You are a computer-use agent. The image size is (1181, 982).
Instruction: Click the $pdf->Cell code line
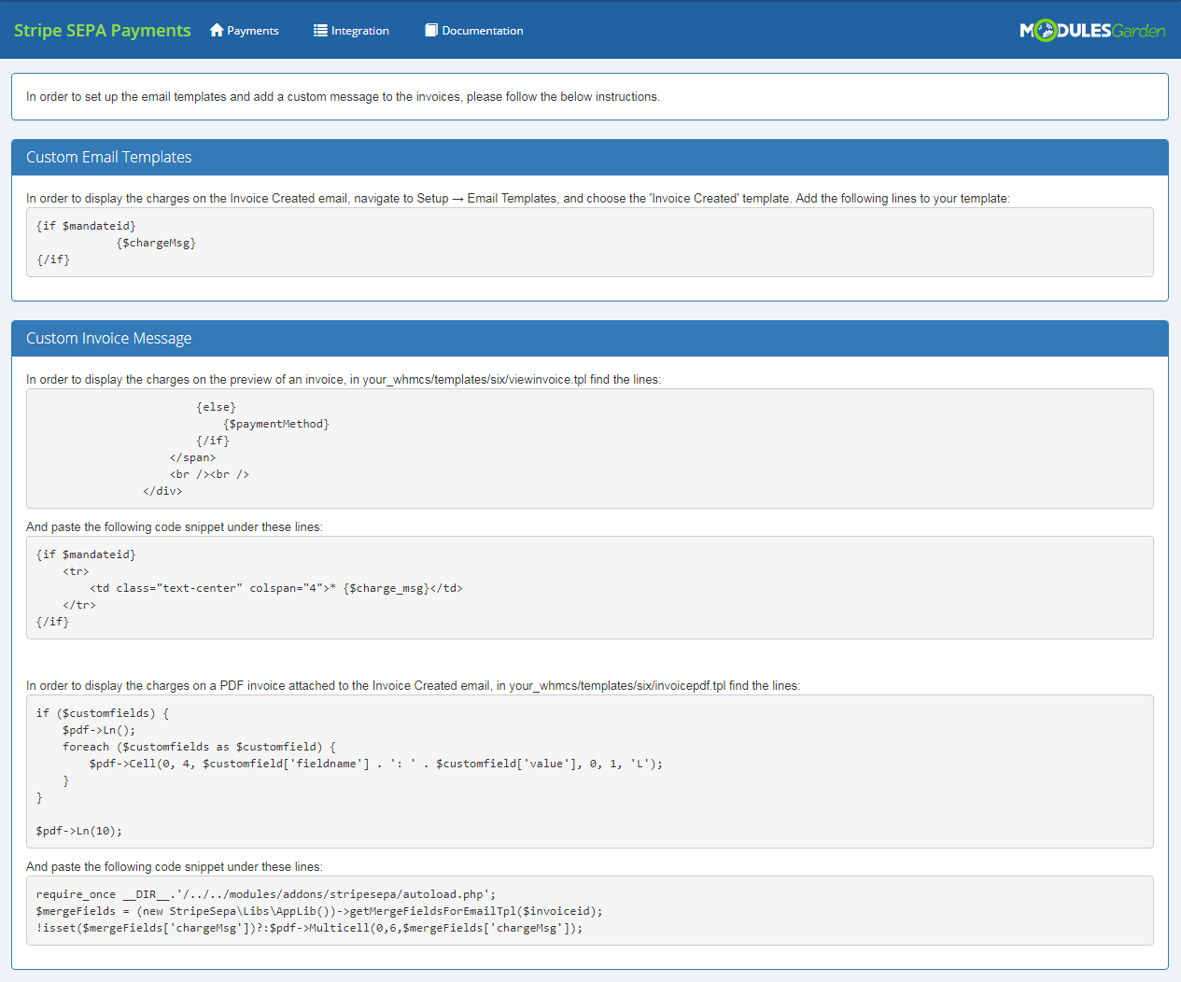pyautogui.click(x=376, y=764)
